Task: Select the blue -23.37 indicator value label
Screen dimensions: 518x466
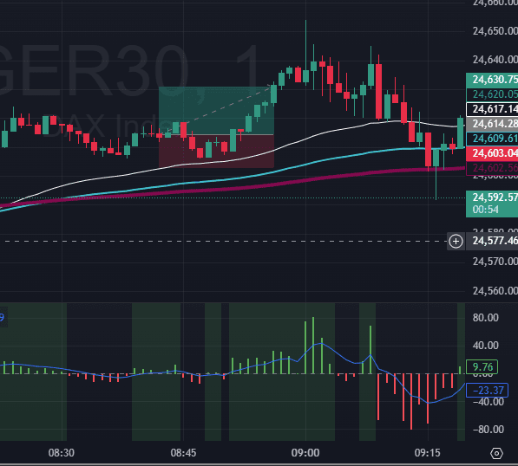Action: 487,391
